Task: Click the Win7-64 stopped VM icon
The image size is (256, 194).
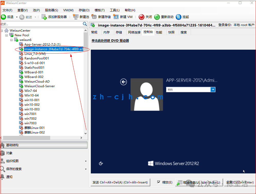Action: pos(21,91)
